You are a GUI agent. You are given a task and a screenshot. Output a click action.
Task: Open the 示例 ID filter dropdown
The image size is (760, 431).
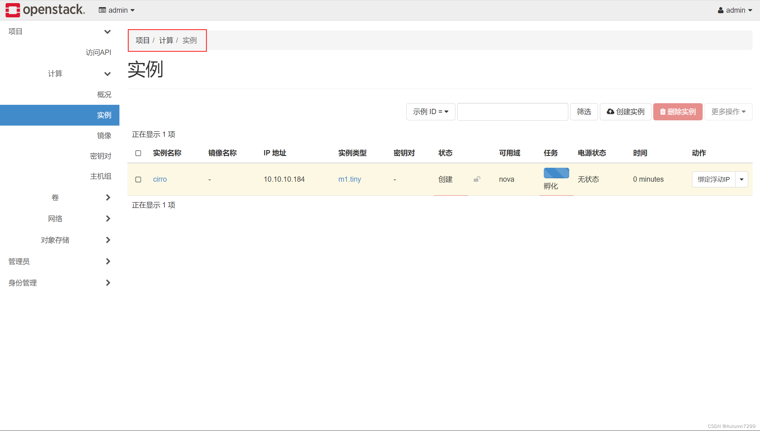[x=431, y=112]
